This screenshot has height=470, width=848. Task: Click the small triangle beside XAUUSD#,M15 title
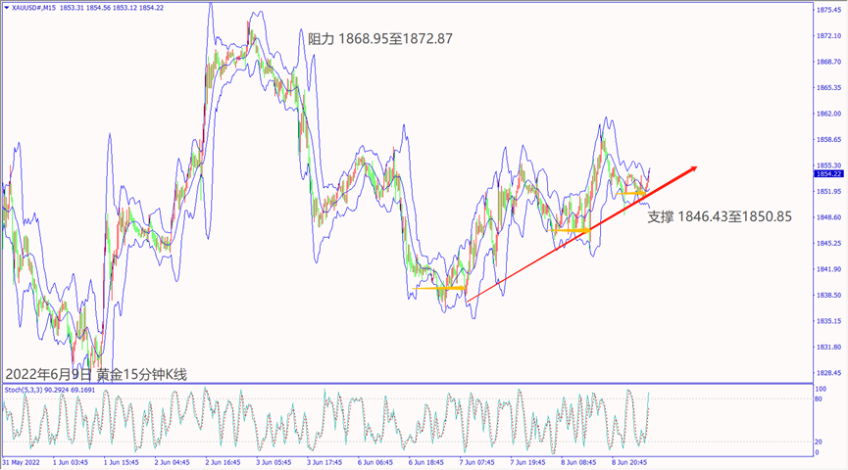point(5,7)
